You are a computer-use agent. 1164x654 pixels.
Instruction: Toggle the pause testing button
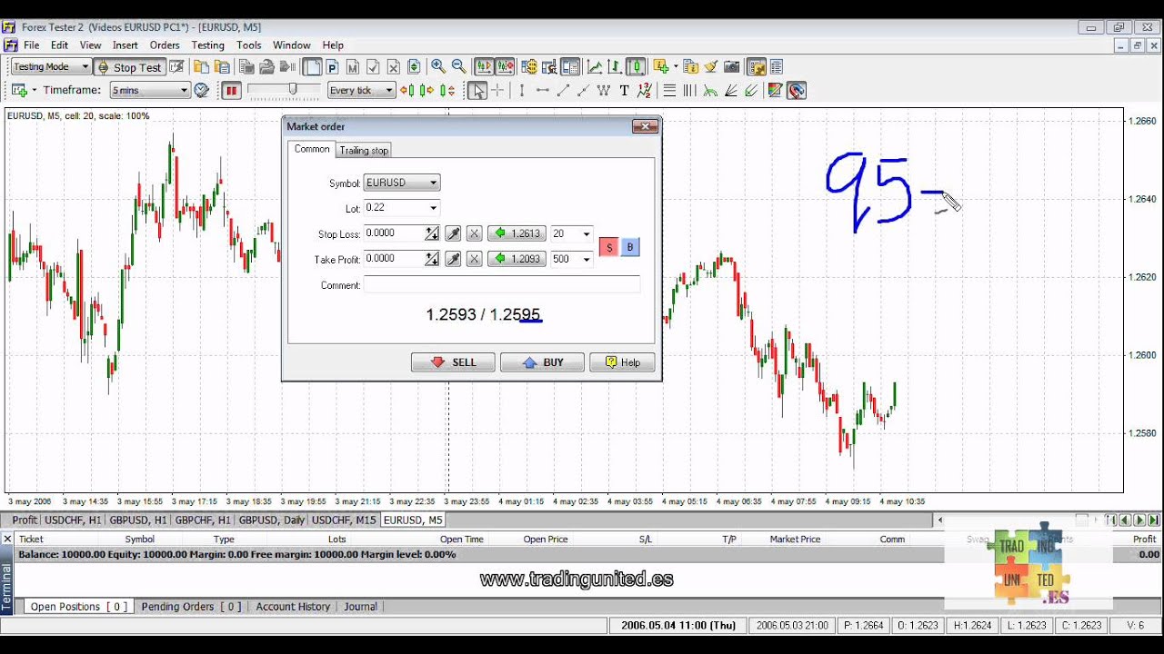pyautogui.click(x=231, y=90)
